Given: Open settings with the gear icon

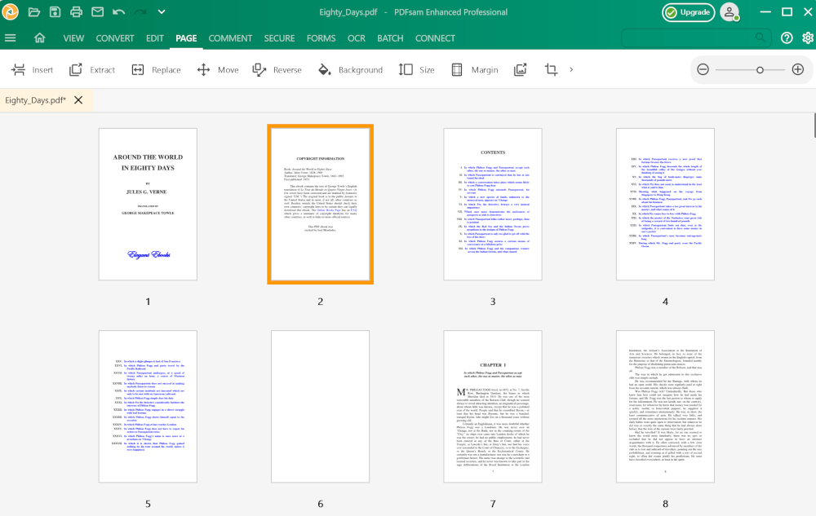Looking at the screenshot, I should (808, 38).
